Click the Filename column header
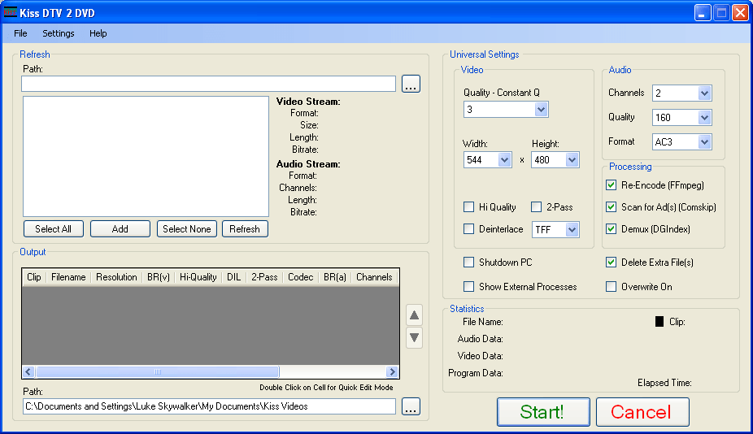Viewport: 753px width, 434px height. pyautogui.click(x=68, y=277)
